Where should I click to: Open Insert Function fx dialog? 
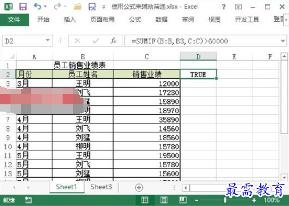tap(113, 41)
